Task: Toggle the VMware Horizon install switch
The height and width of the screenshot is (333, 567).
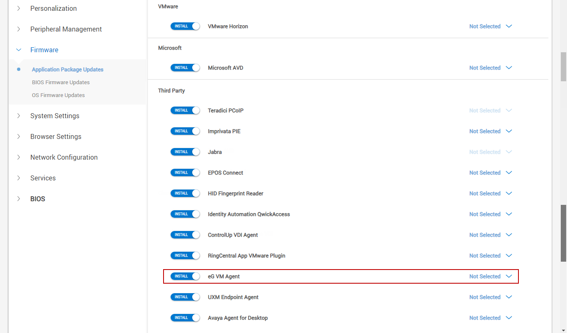Action: pyautogui.click(x=185, y=26)
